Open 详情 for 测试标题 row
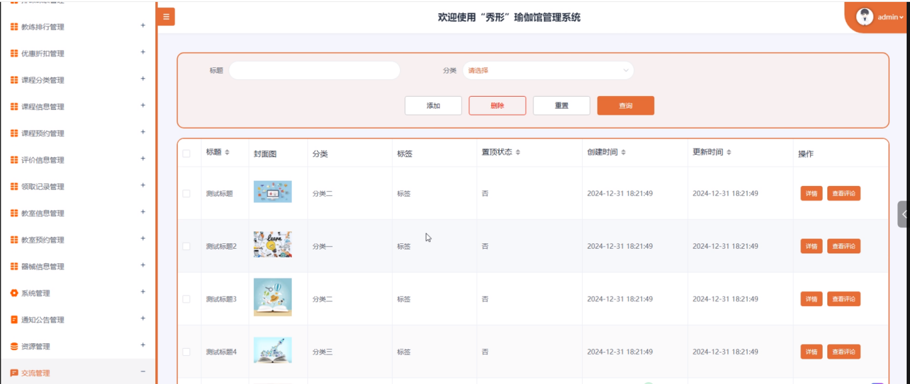Screen dimensions: 910x384 tap(811, 193)
